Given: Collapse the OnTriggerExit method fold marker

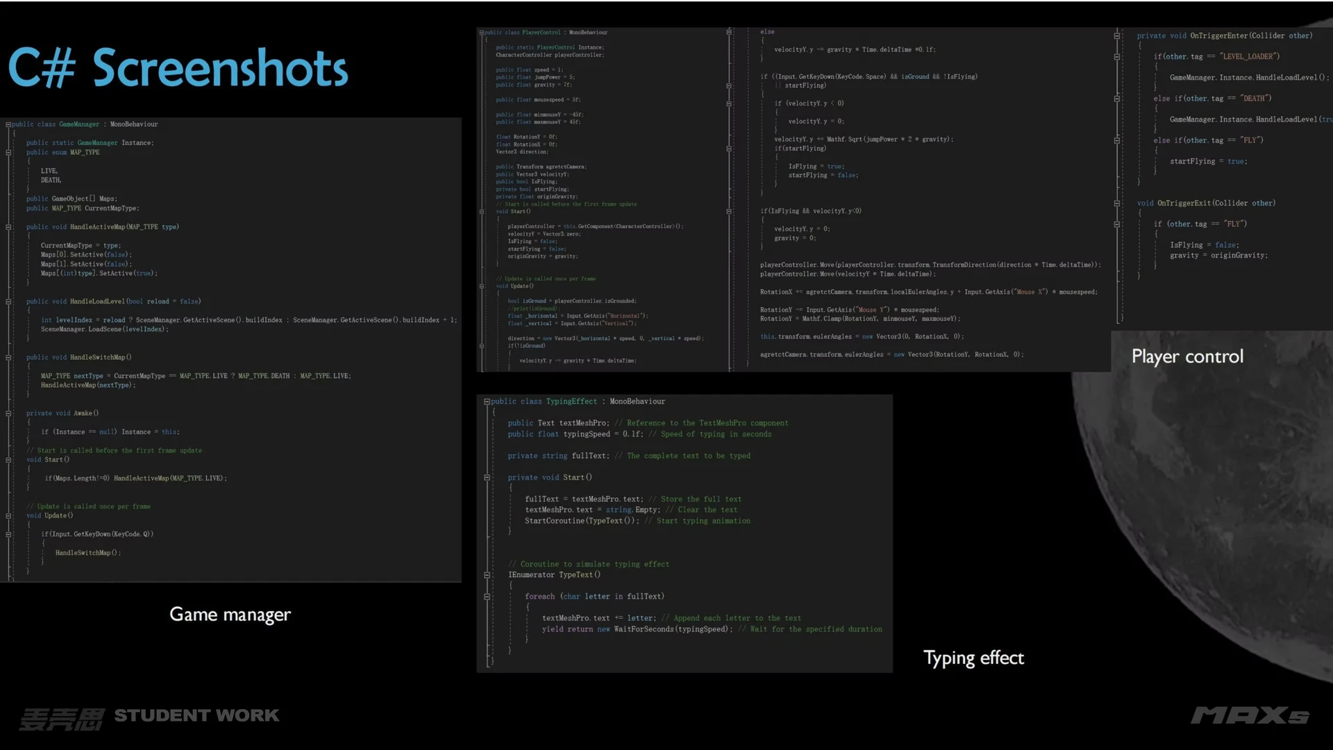Looking at the screenshot, I should point(1117,203).
